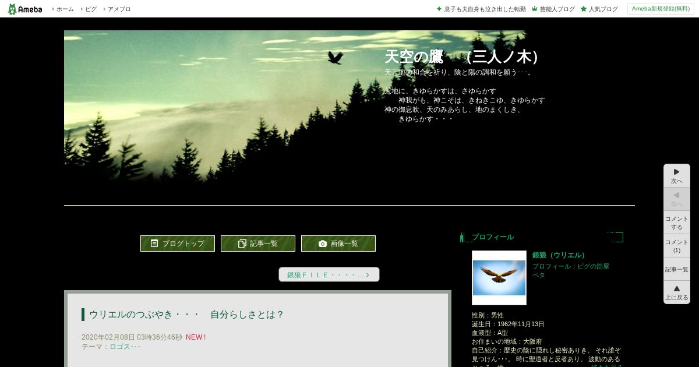Click コメントする in side navigation
The height and width of the screenshot is (367, 699).
(x=677, y=223)
